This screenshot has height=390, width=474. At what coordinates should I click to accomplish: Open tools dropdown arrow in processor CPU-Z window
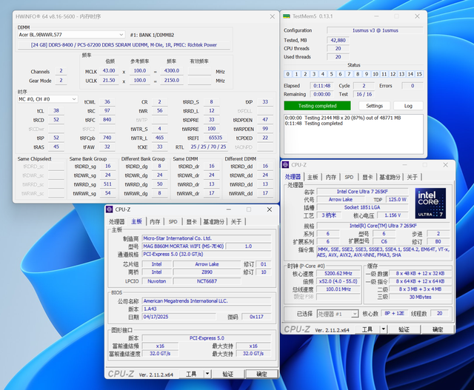pos(384,329)
